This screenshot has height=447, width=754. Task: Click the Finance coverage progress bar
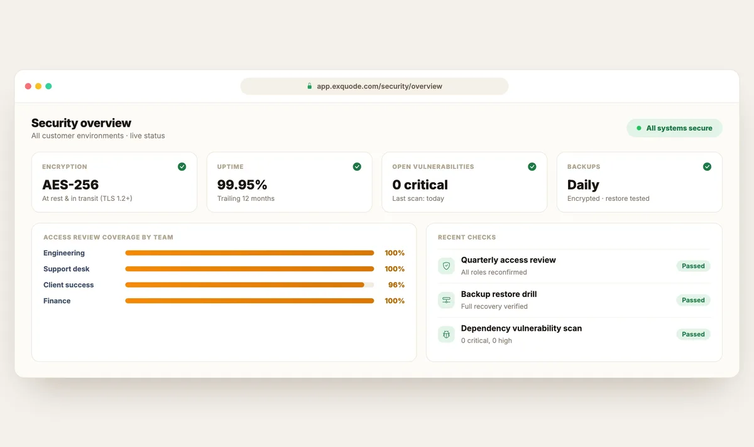[x=249, y=301]
